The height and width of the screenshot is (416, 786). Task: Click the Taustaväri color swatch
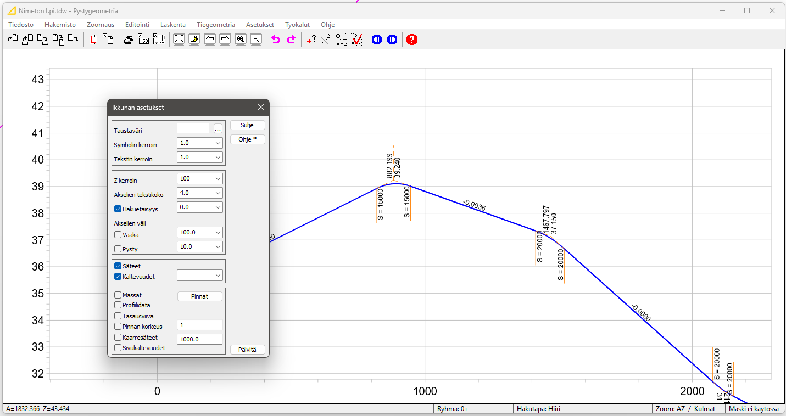tap(193, 129)
